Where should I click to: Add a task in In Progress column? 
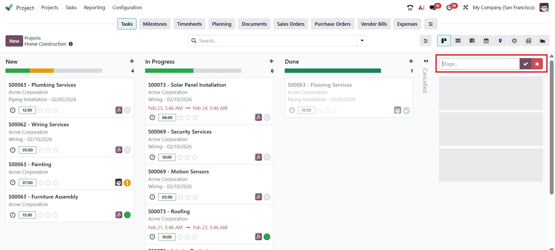coord(271,61)
